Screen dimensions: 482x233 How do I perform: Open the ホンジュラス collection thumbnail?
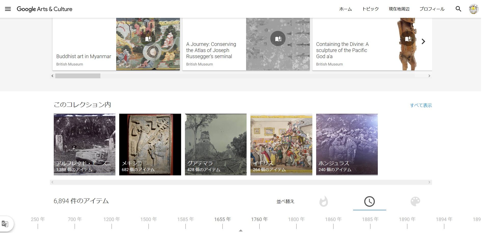click(347, 145)
